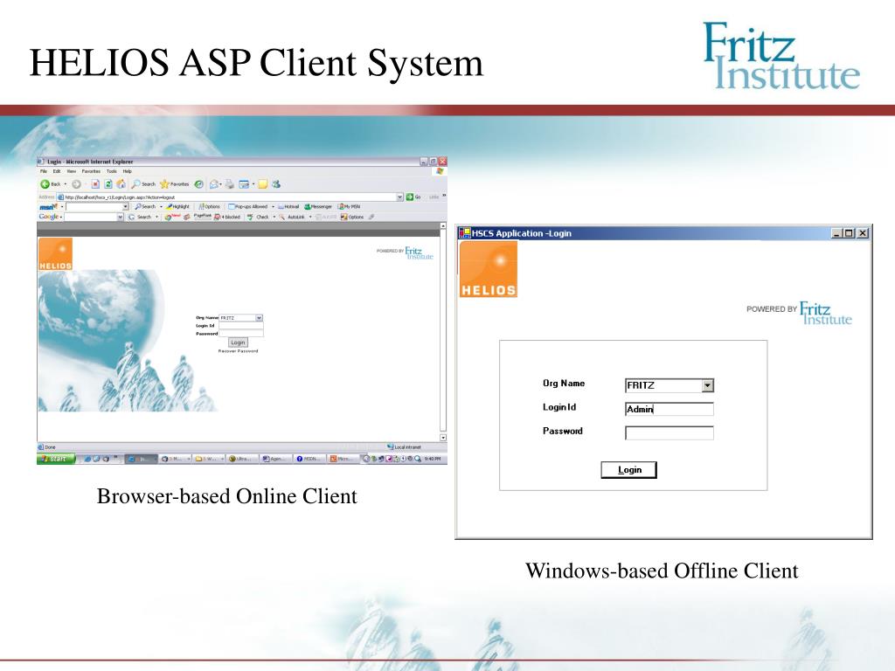
Task: Click the Windows start button on the taskbar
Action: tap(56, 459)
